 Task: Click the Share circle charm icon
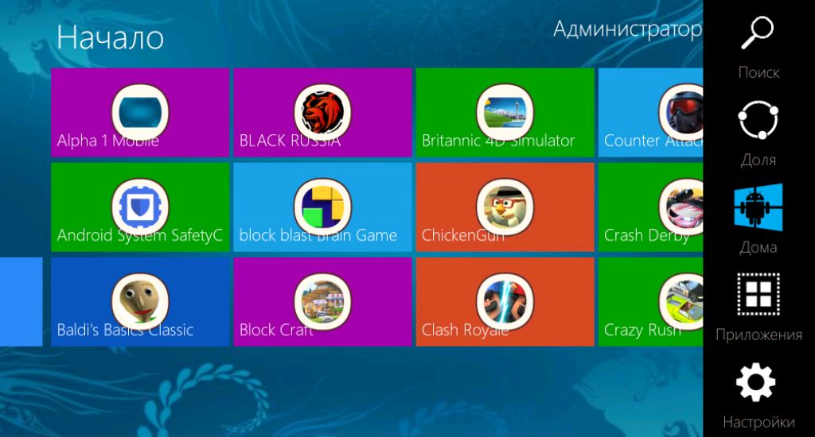[758, 120]
